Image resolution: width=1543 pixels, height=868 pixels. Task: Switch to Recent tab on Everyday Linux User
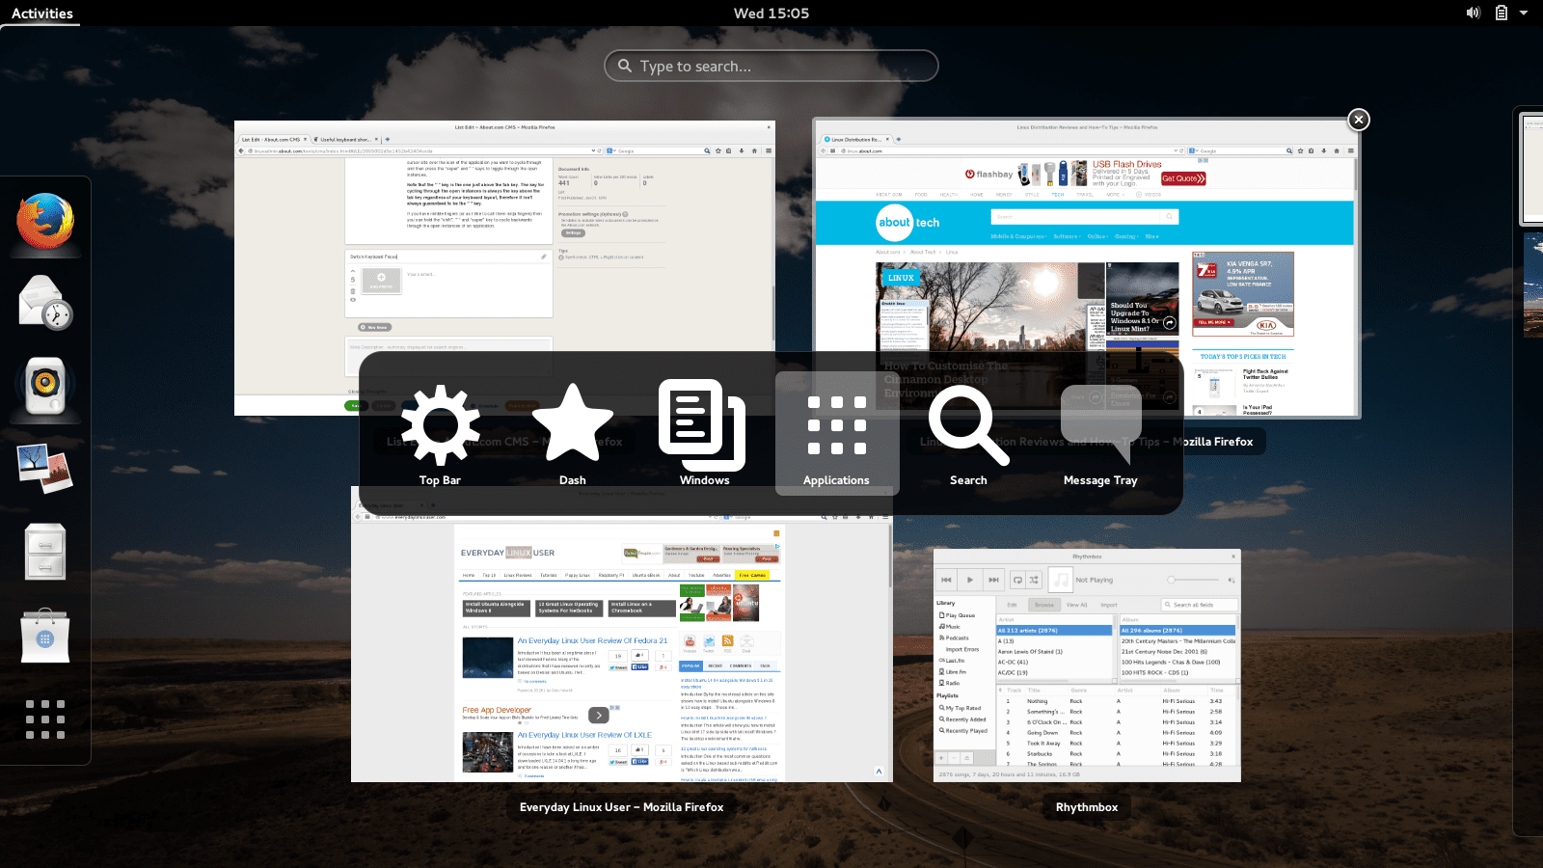coord(716,665)
